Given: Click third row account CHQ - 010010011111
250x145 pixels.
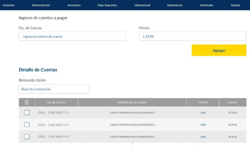Looking at the screenshot, I should [54, 137].
